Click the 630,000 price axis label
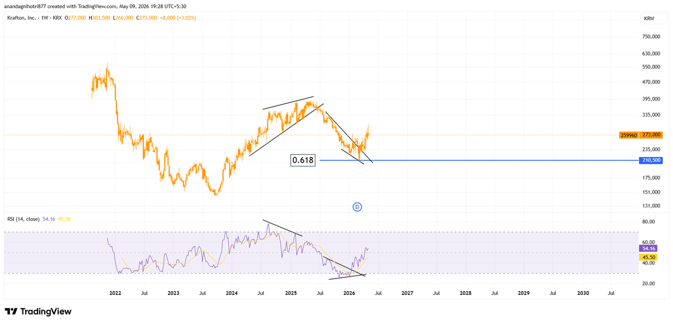 [651, 54]
